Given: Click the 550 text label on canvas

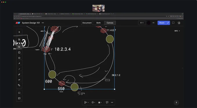Looking at the screenshot, I should 61,89.
